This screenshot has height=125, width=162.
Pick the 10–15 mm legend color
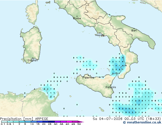click(34, 122)
